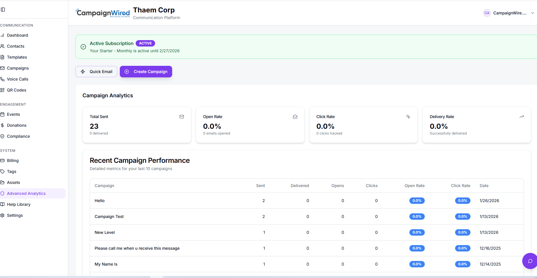Viewport: 537px width, 278px height.
Task: Click the CampaignWired logo
Action: pos(102,13)
